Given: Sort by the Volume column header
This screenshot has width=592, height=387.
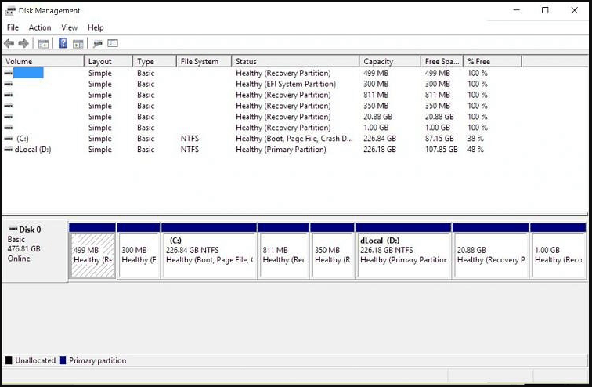Looking at the screenshot, I should pyautogui.click(x=43, y=61).
